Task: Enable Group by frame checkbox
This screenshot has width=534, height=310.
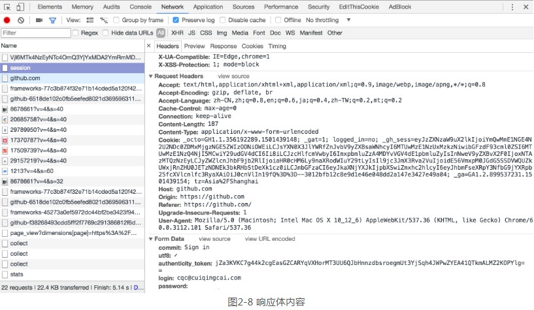Action: point(116,20)
